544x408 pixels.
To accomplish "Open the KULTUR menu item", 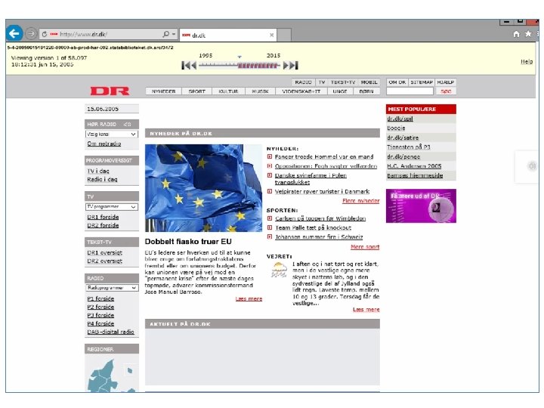I will tap(228, 91).
